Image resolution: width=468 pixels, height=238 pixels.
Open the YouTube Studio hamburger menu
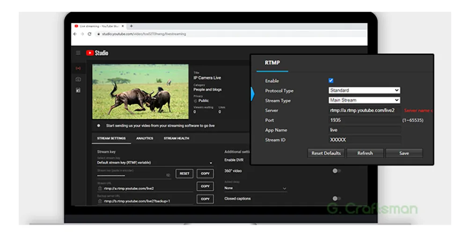78,53
